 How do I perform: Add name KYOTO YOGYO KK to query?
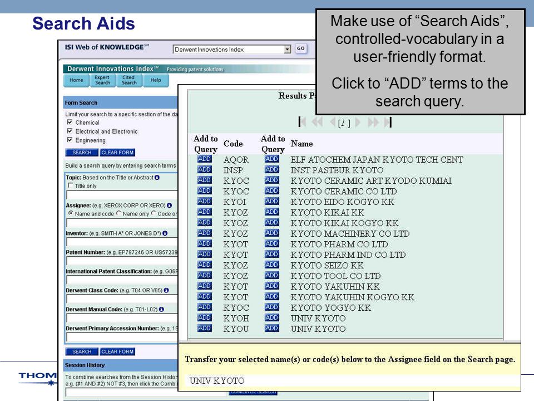(272, 307)
